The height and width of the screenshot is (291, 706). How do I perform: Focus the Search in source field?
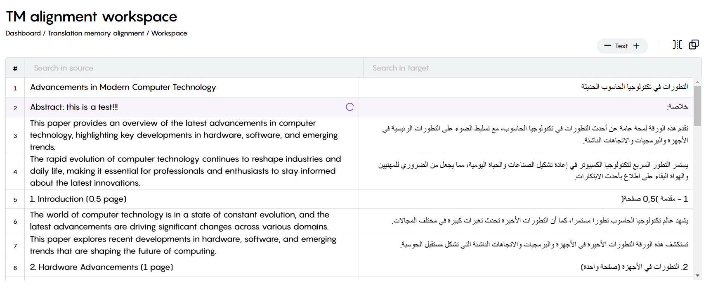coord(194,68)
